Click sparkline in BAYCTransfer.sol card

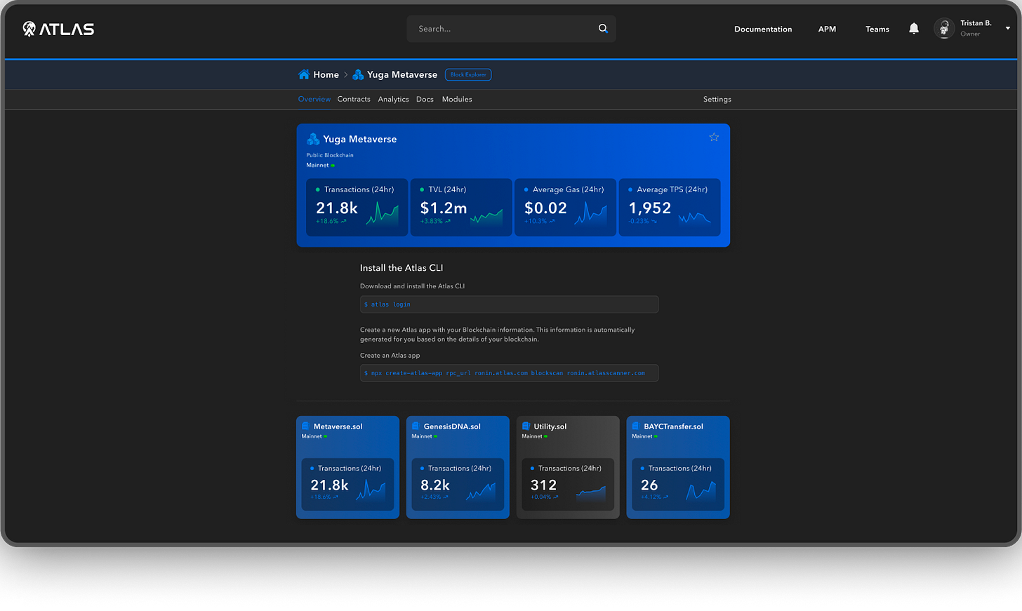tap(701, 490)
